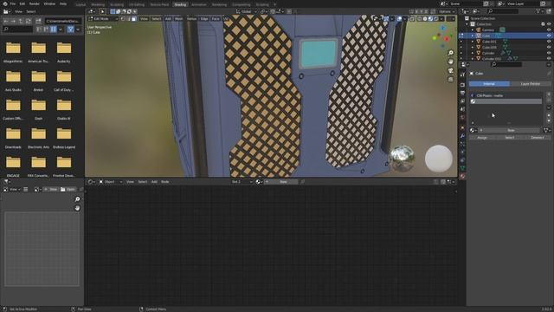Enable face select mode icon
554x312 pixels.
134,19
